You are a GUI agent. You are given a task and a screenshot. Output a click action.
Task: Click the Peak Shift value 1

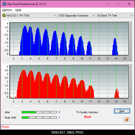coord(59,118)
